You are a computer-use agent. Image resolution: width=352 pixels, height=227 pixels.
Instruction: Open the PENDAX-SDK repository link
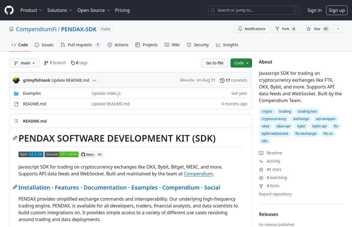pos(79,29)
